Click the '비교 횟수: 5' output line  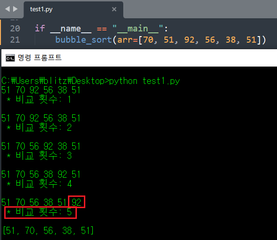pos(39,212)
